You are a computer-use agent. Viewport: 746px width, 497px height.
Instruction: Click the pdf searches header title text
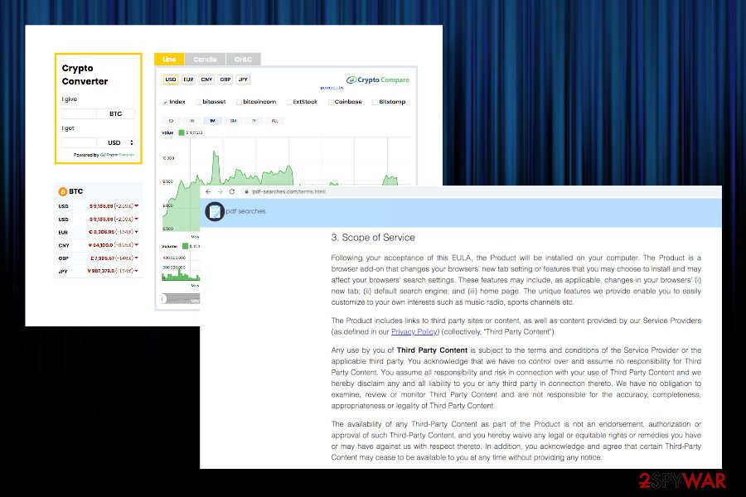(x=245, y=211)
